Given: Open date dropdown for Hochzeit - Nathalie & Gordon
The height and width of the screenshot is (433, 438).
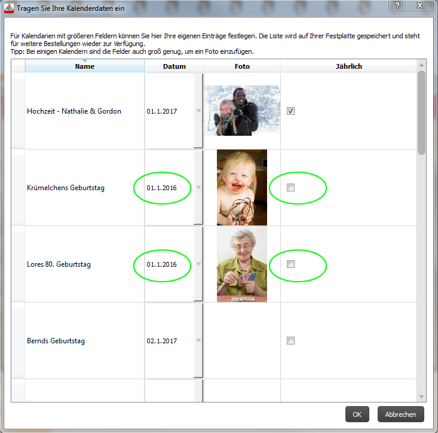Looking at the screenshot, I should pos(198,111).
